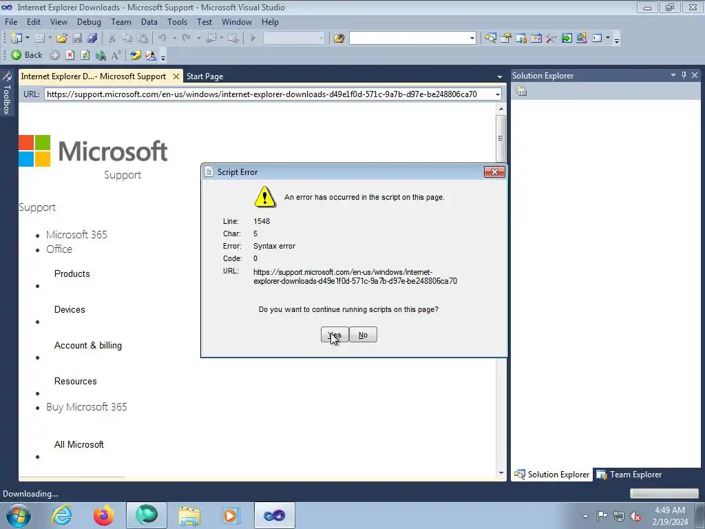
Task: Open Solution Explorer from the toolbar icon
Action: [490, 39]
